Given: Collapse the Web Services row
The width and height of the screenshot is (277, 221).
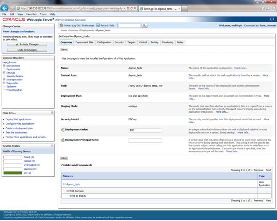Looking at the screenshot, I should pos(67,191).
